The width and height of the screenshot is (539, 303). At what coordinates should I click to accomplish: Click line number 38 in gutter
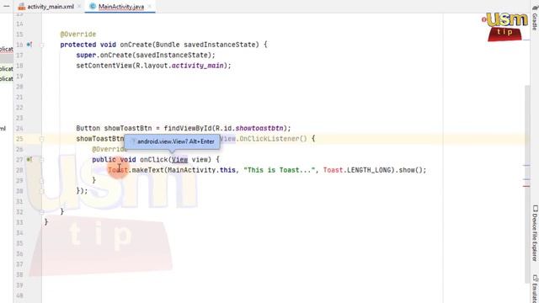point(19,274)
